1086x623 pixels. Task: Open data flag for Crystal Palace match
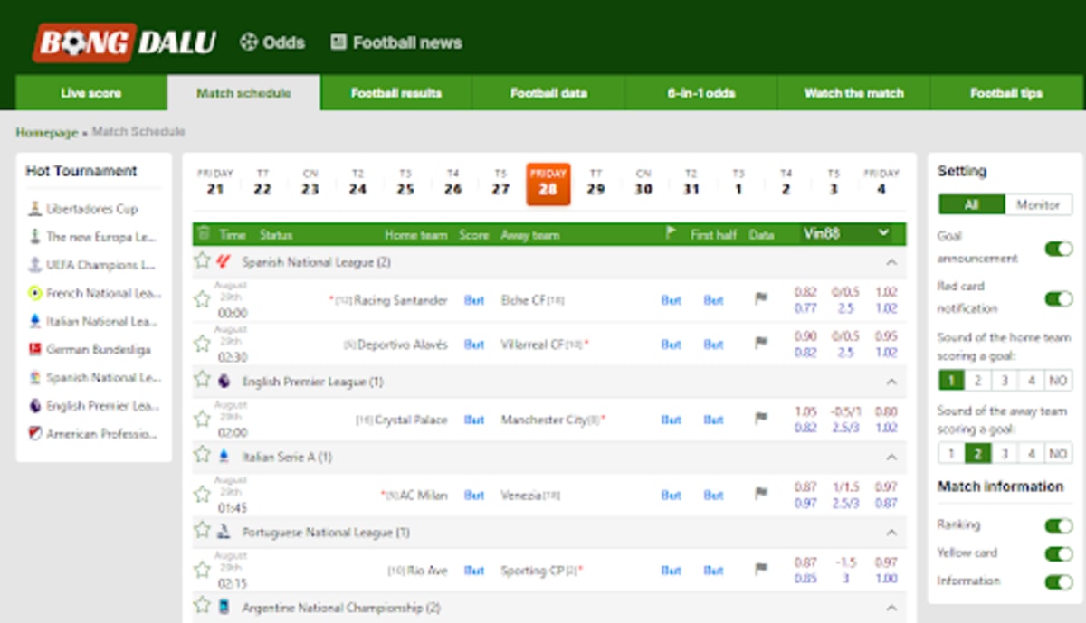point(761,419)
